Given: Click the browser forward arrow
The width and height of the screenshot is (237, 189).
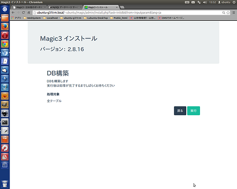Looking at the screenshot, I should tap(18, 13).
